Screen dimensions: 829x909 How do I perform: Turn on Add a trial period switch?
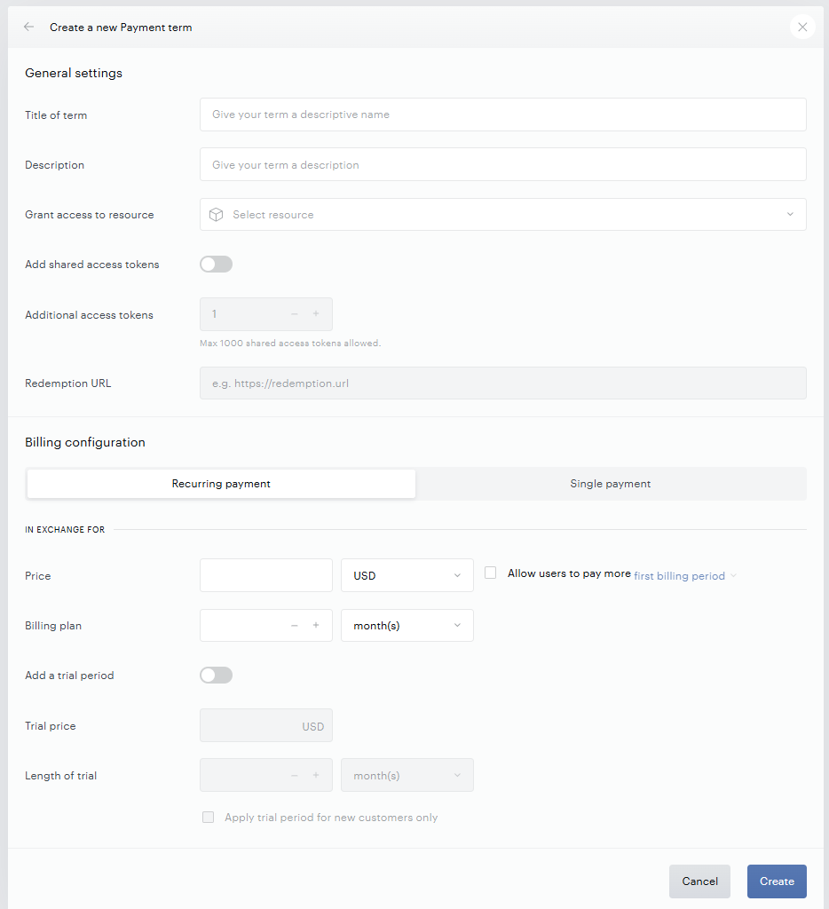click(x=217, y=676)
